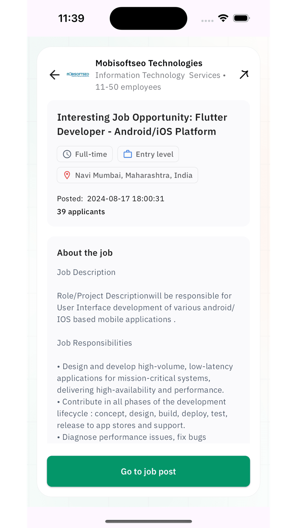The width and height of the screenshot is (297, 528).
Task: Tap the About the job heading
Action: 85,253
